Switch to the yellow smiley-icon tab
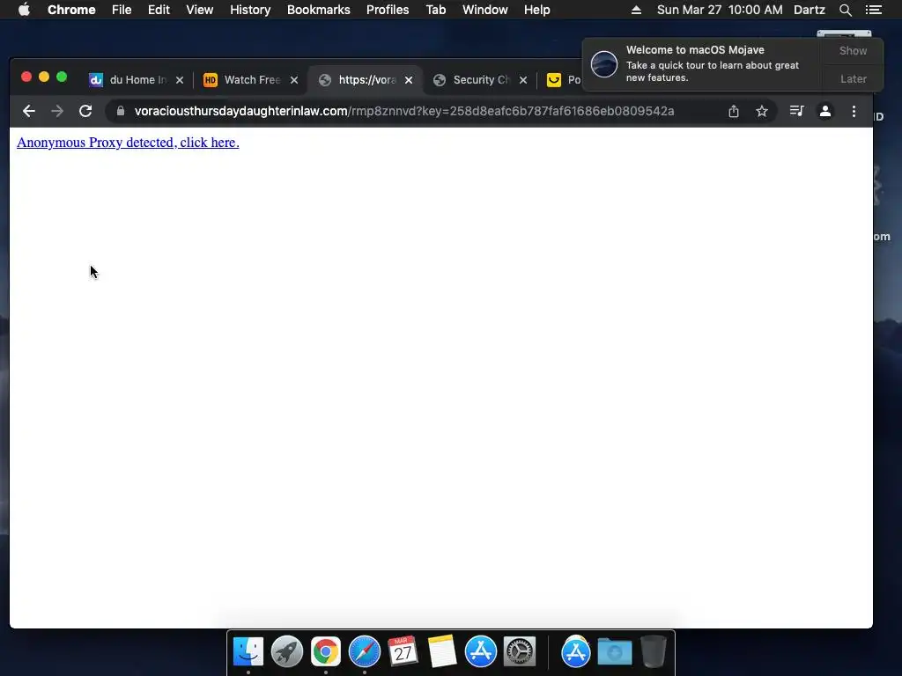Viewport: 902px width, 676px height. pyautogui.click(x=562, y=80)
